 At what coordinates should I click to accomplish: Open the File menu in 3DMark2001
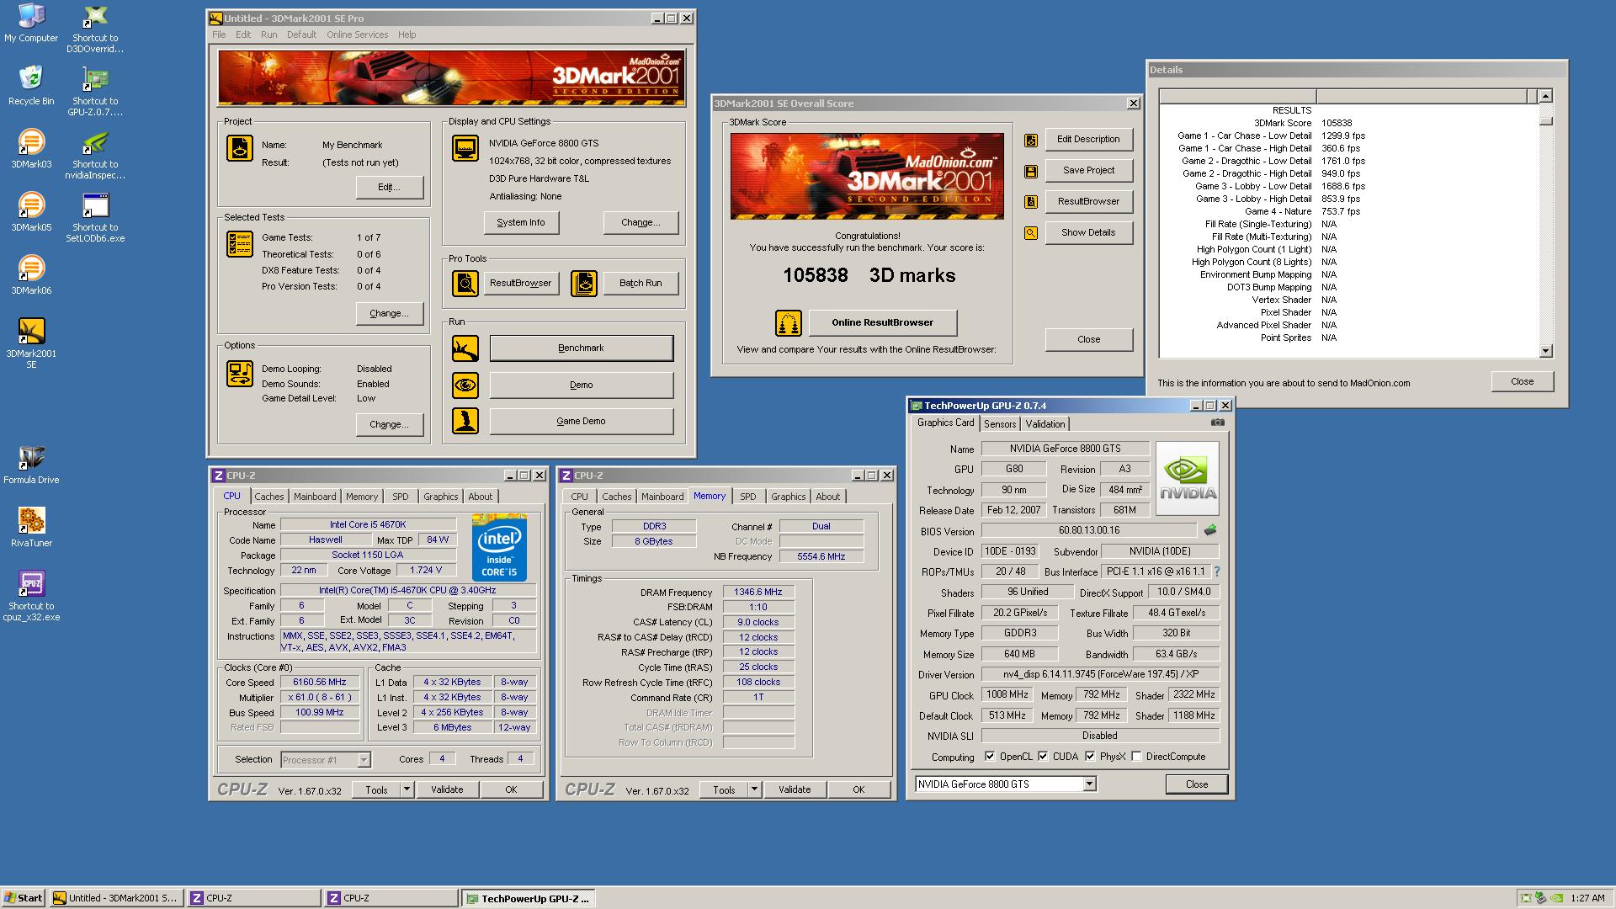click(219, 35)
